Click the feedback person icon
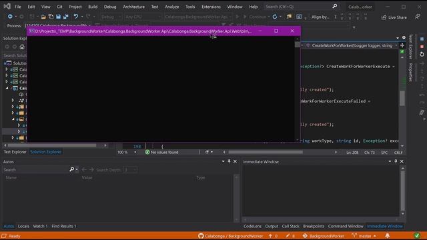Screen dimensions: 427x240 418,17
